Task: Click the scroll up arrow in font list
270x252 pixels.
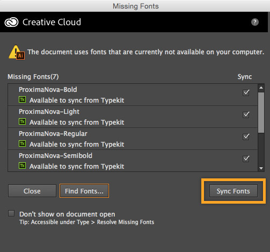Action: click(x=261, y=88)
